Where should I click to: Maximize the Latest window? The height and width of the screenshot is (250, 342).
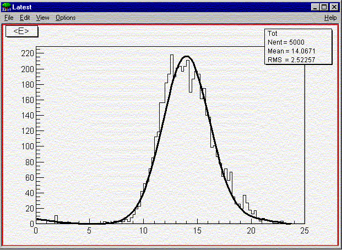coord(324,7)
